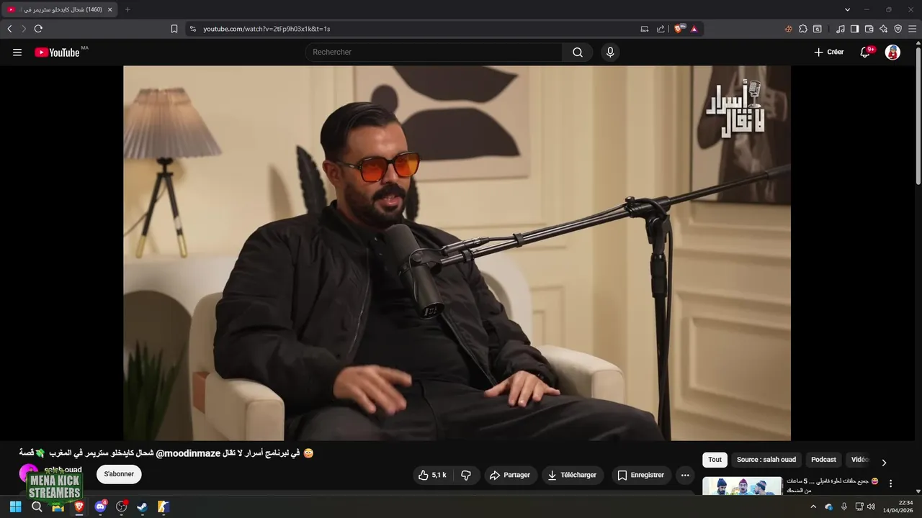This screenshot has width=922, height=518.
Task: Click the Rechercher search field
Action: (434, 53)
